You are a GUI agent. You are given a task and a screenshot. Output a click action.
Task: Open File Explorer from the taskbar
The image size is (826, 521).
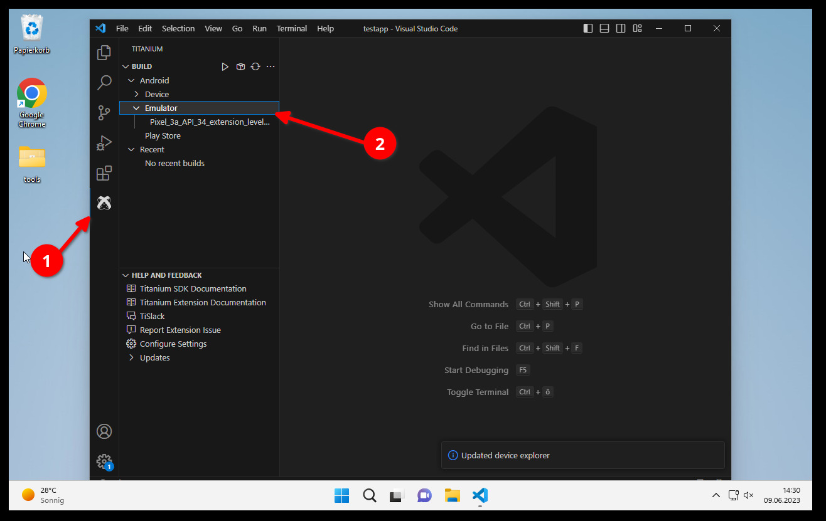pos(452,495)
